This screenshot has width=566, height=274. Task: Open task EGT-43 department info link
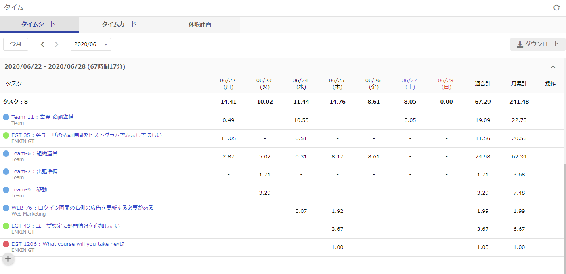(x=65, y=226)
